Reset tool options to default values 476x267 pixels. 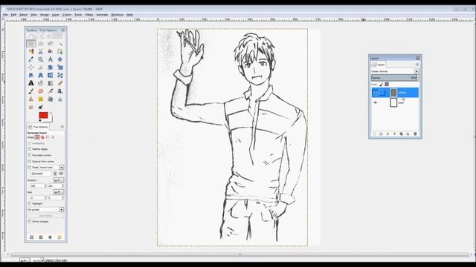pyautogui.click(x=59, y=237)
